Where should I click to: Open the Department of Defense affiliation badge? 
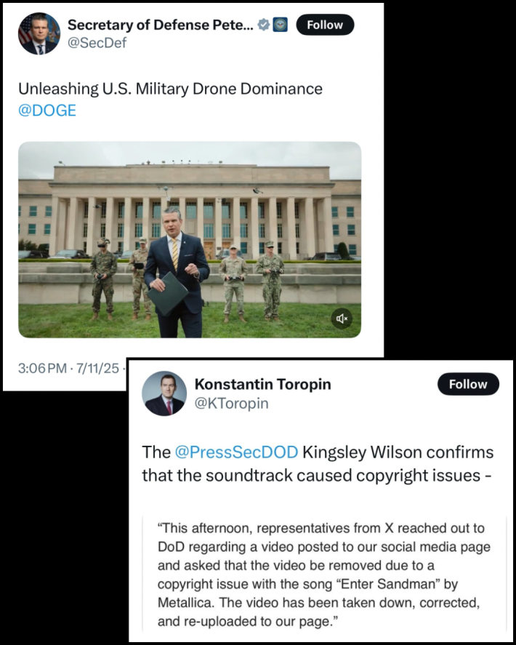(281, 25)
